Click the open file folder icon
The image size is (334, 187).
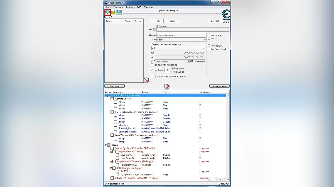[x=113, y=12]
